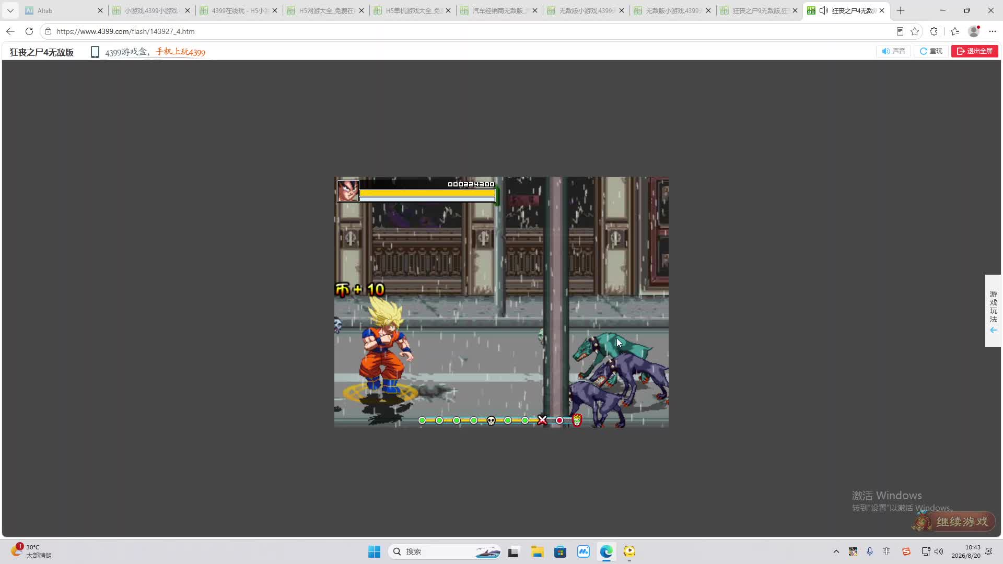
Task: Exit fullscreen with 退出全屏 button
Action: 975,51
